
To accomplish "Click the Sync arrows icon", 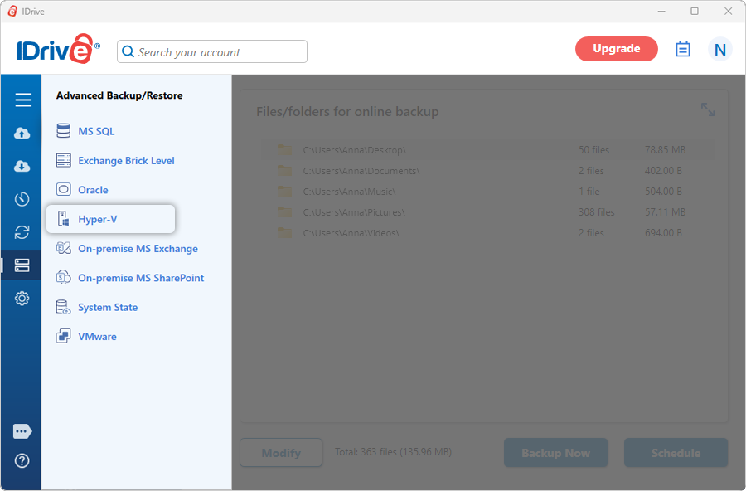I will [22, 232].
